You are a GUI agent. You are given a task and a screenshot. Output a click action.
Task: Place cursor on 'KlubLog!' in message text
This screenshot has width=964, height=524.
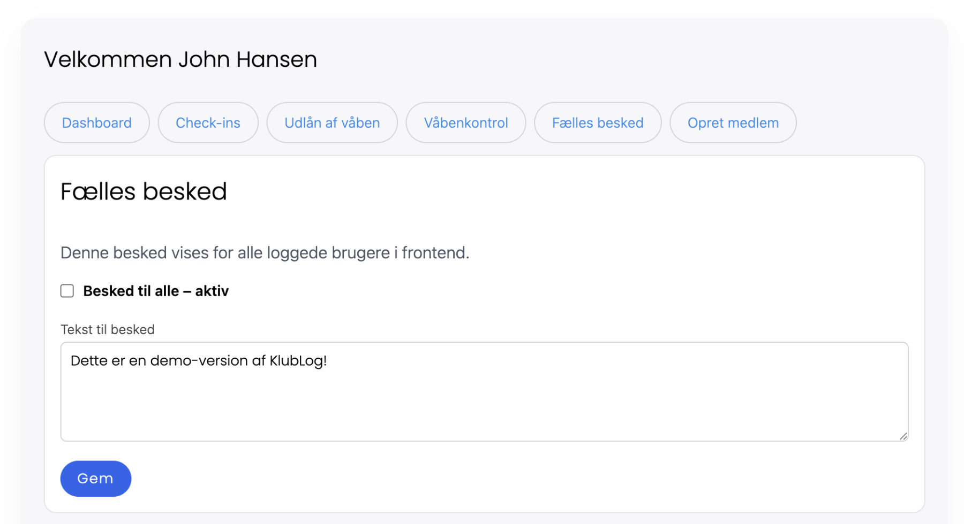click(298, 361)
